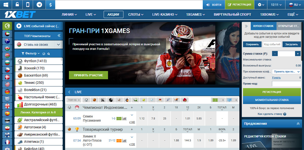Select the Spain flag in country sidebar

click(7, 113)
